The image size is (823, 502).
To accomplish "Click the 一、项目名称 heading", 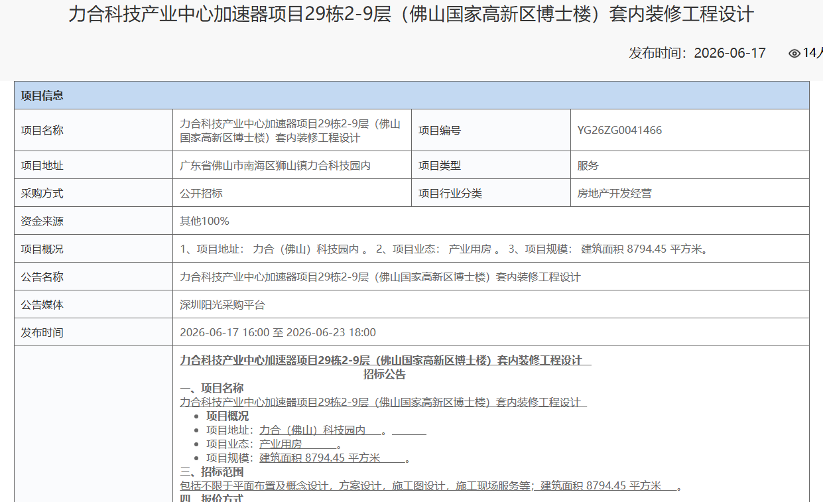I will 212,389.
